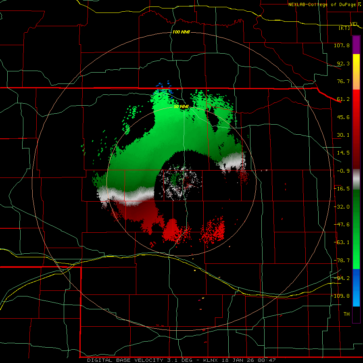Click the 45.6 scale value
This screenshot has height=363, width=363.
[x=343, y=117]
